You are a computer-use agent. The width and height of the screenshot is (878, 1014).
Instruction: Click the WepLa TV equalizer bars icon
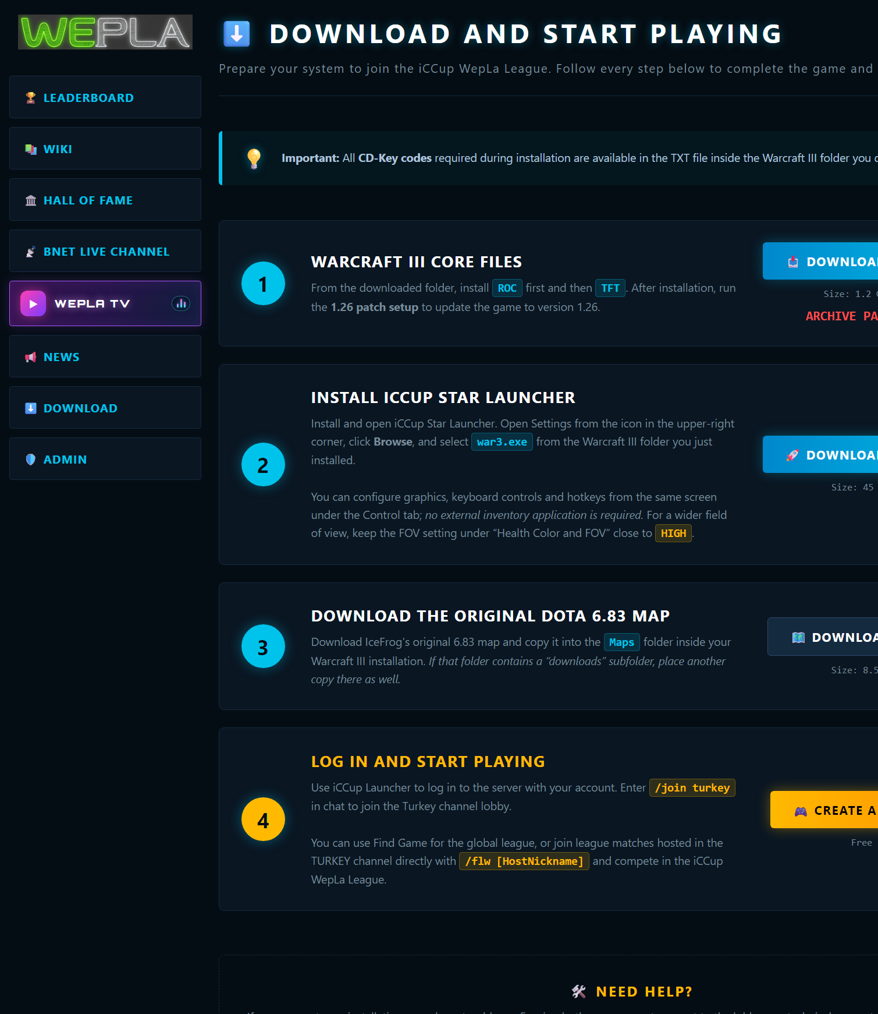click(181, 303)
